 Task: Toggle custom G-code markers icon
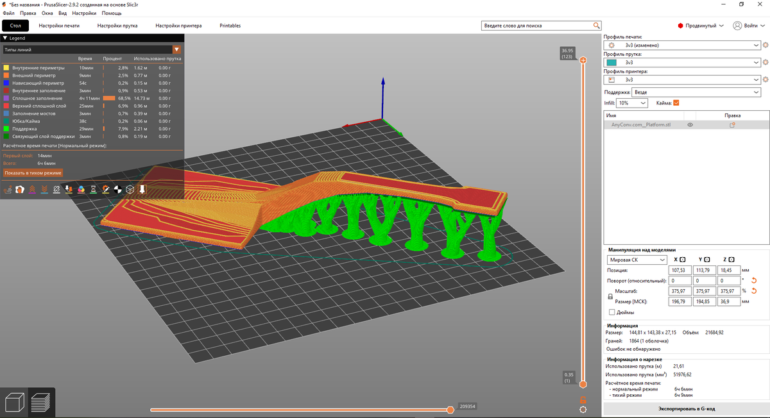click(105, 189)
